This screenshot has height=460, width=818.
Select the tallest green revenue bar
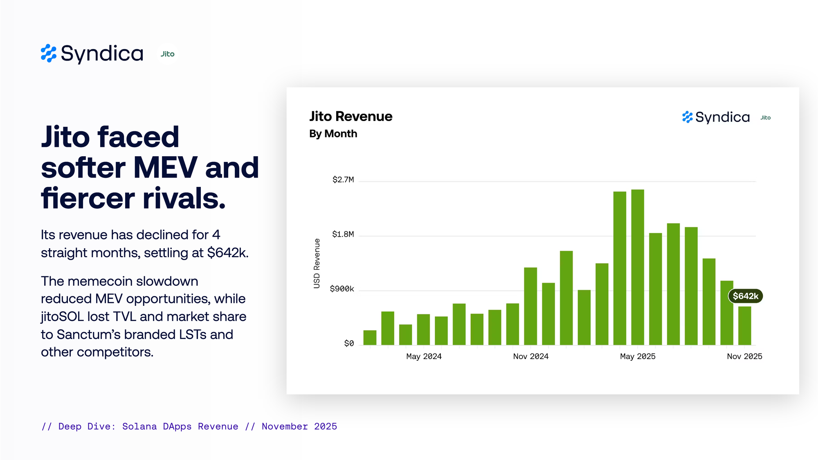pyautogui.click(x=637, y=267)
